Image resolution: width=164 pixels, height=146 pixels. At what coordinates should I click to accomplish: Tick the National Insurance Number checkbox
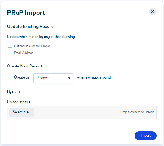[x=10, y=46]
